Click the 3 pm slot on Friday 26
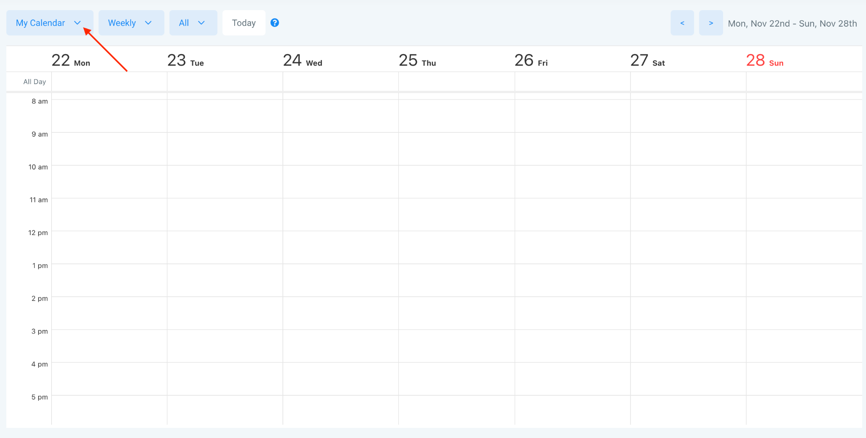 573,346
